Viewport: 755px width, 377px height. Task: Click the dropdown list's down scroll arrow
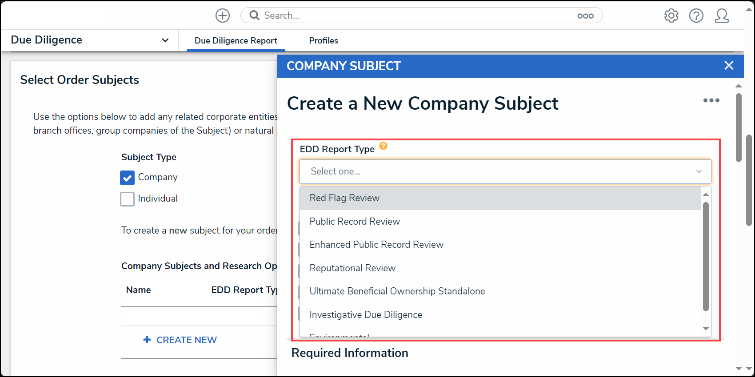tap(706, 329)
